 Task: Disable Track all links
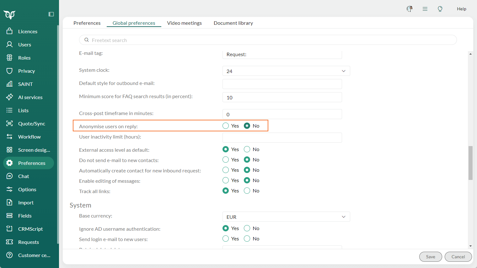tap(247, 191)
